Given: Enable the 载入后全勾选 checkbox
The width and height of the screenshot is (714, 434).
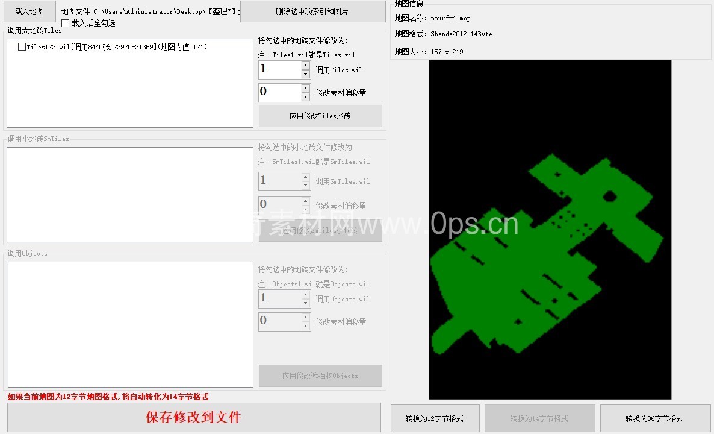Looking at the screenshot, I should point(66,24).
